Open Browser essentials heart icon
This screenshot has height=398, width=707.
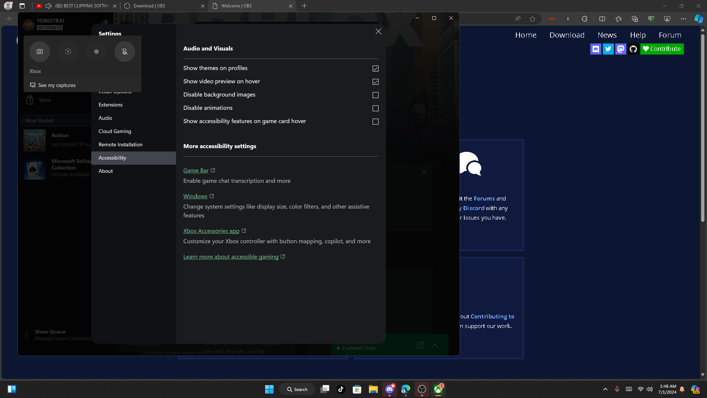[651, 19]
